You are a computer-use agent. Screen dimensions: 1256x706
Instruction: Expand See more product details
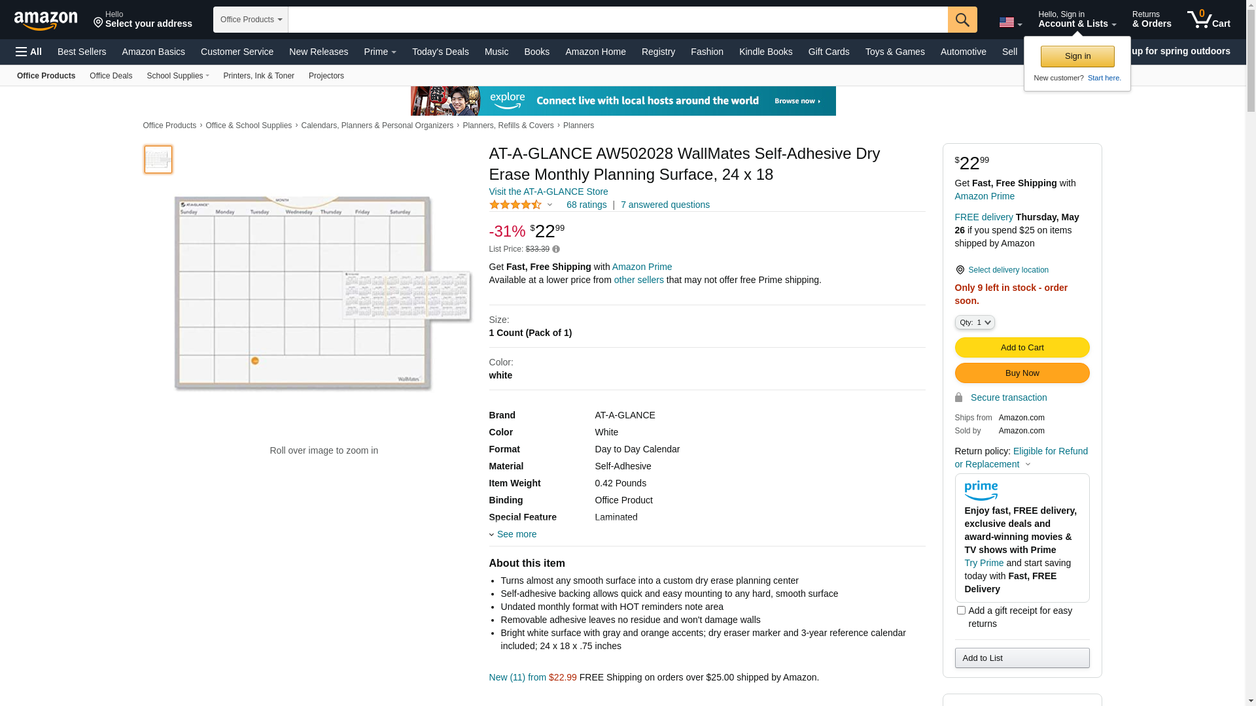(x=515, y=534)
